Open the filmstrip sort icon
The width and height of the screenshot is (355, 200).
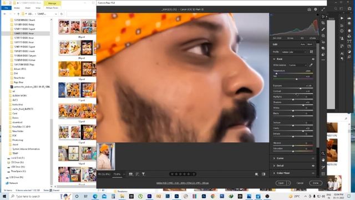tap(137, 174)
